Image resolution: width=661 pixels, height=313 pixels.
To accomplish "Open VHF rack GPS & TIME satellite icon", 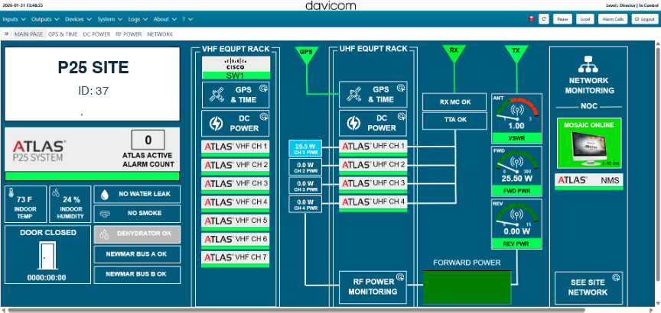I will pyautogui.click(x=217, y=95).
